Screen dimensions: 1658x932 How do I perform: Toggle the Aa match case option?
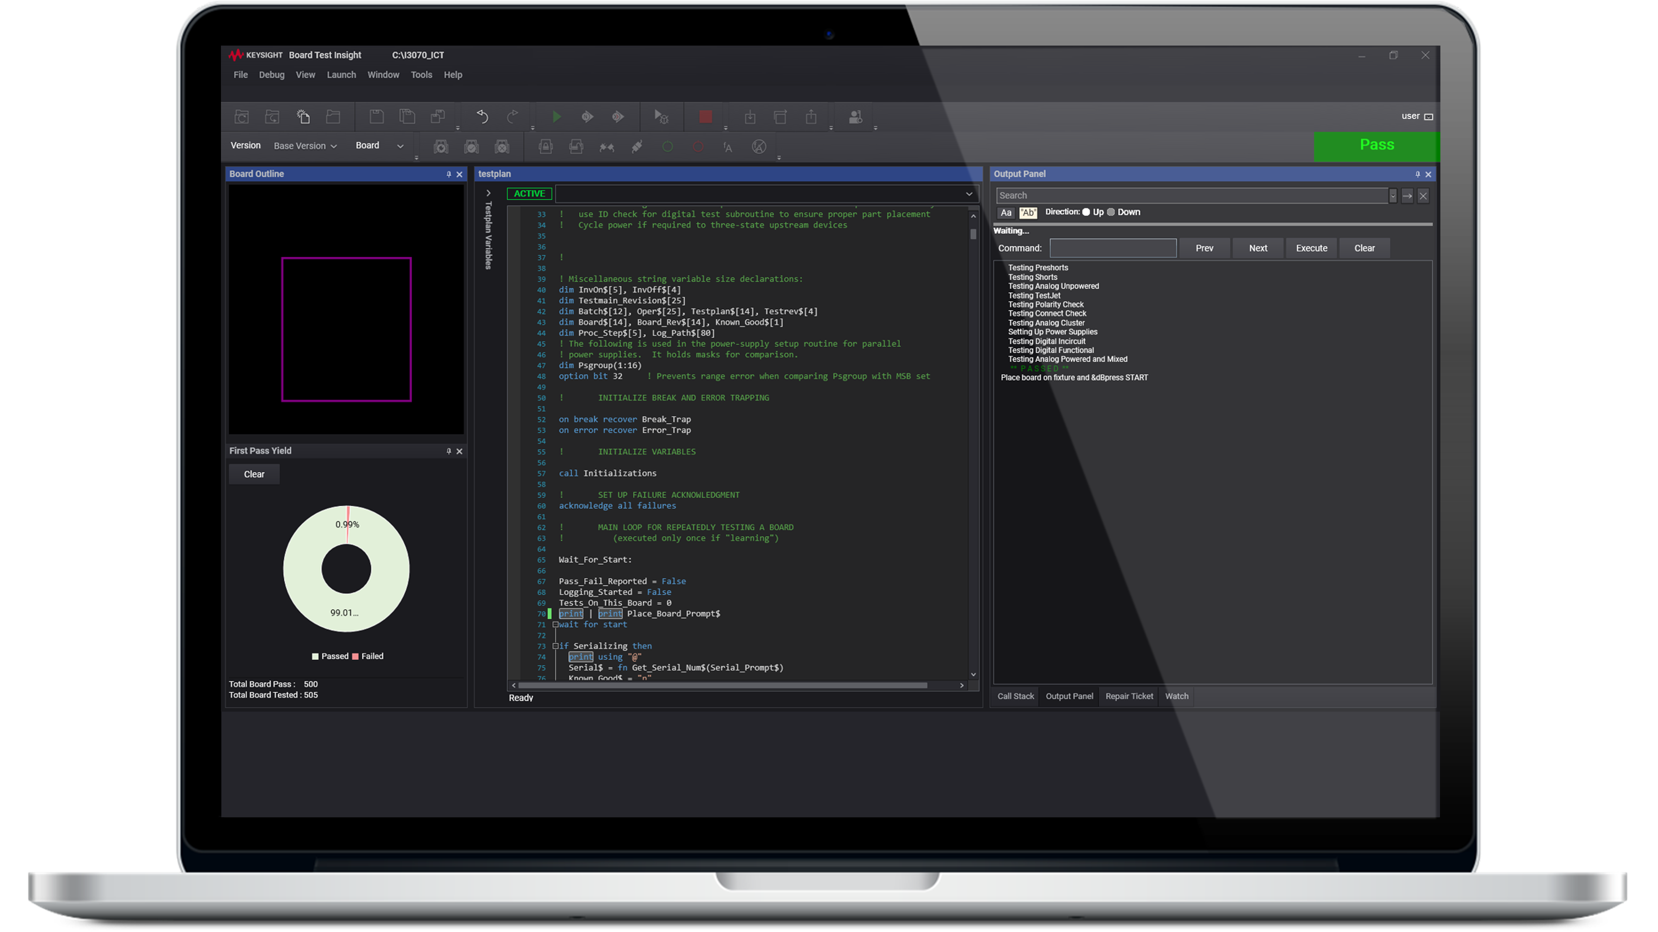click(x=1006, y=213)
